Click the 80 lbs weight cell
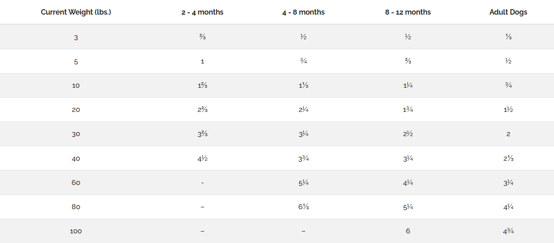Screen dimensions: 554x243 coord(76,207)
